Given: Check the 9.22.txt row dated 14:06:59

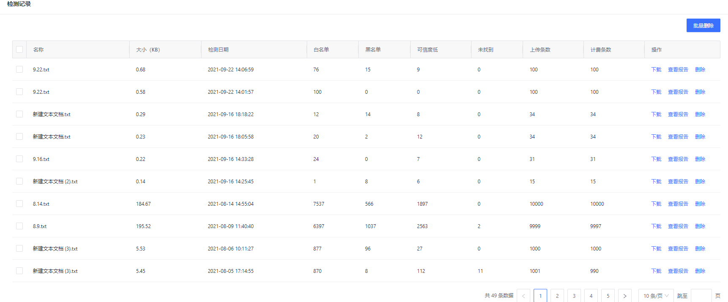Looking at the screenshot, I should tap(19, 69).
